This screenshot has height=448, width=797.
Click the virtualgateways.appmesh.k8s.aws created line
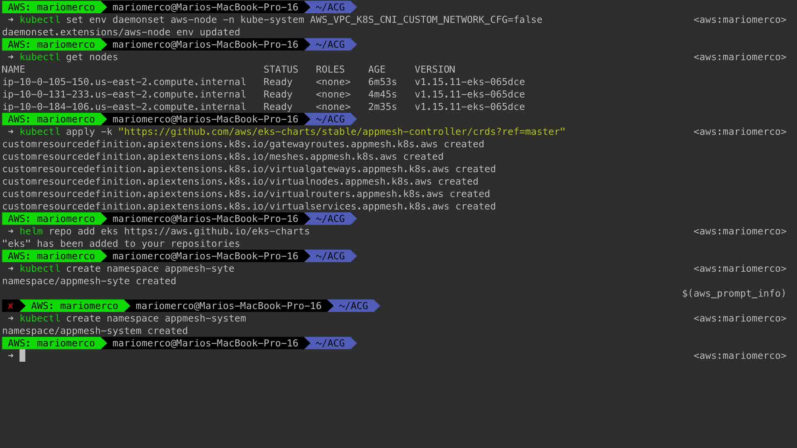click(x=249, y=169)
